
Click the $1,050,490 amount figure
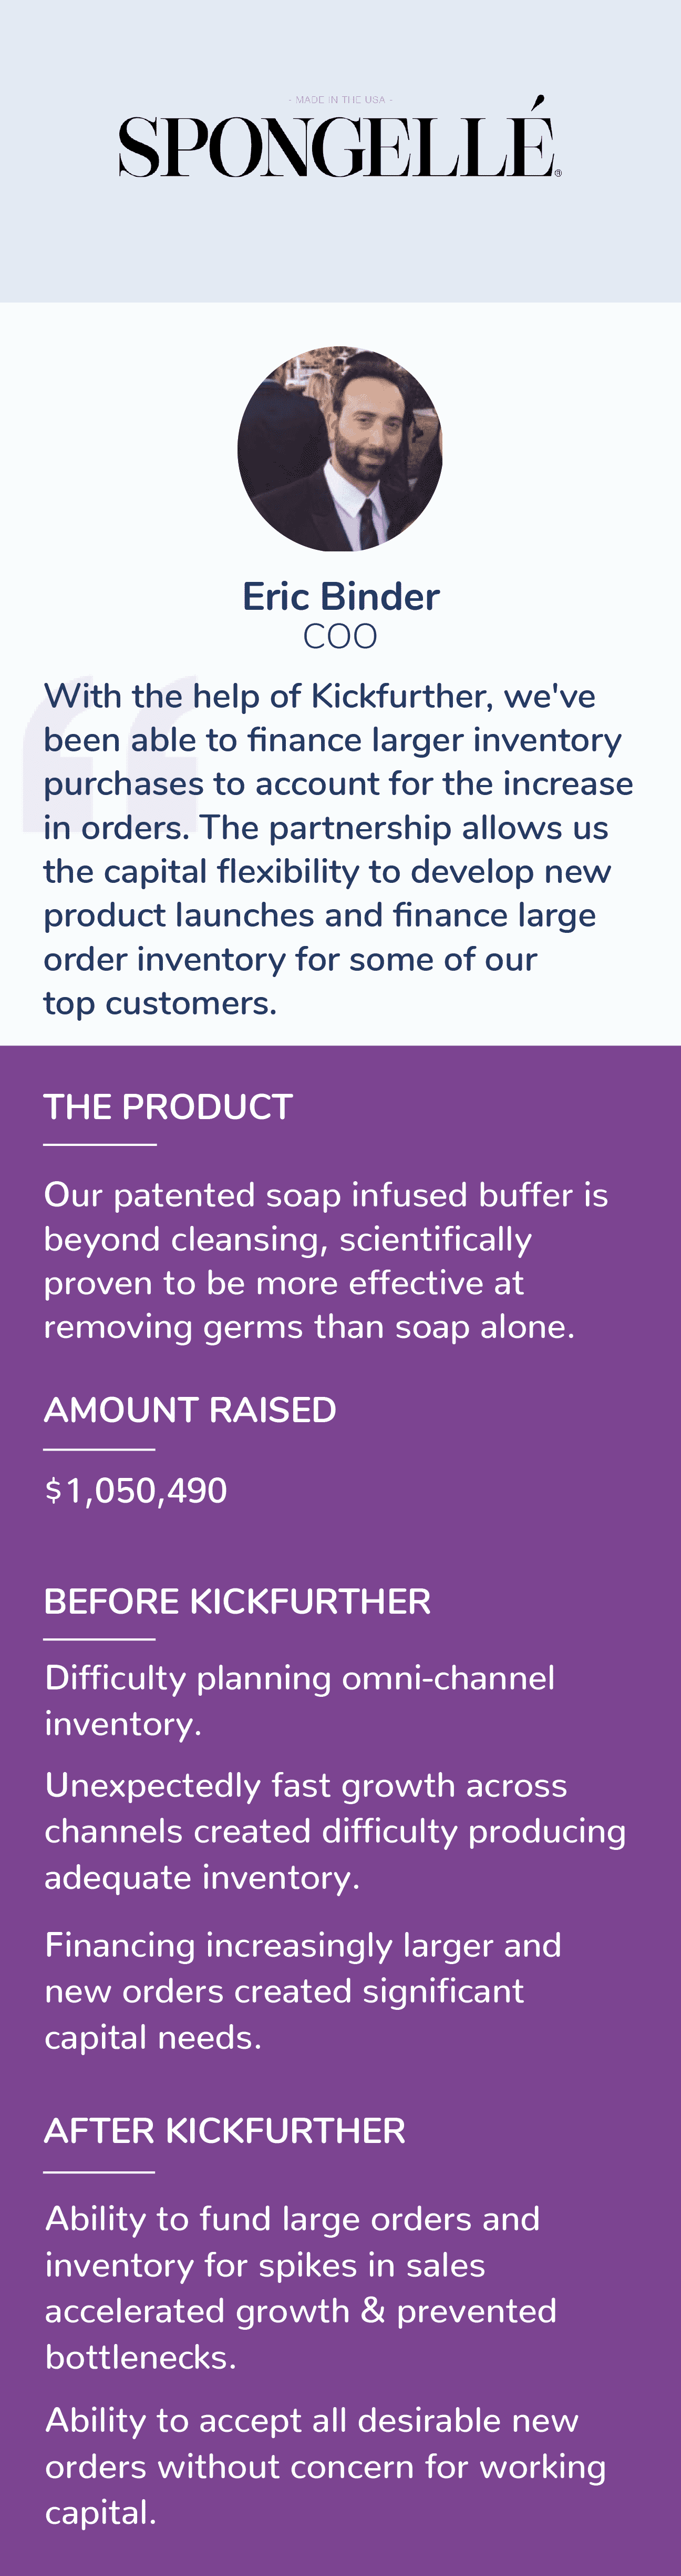136,1490
